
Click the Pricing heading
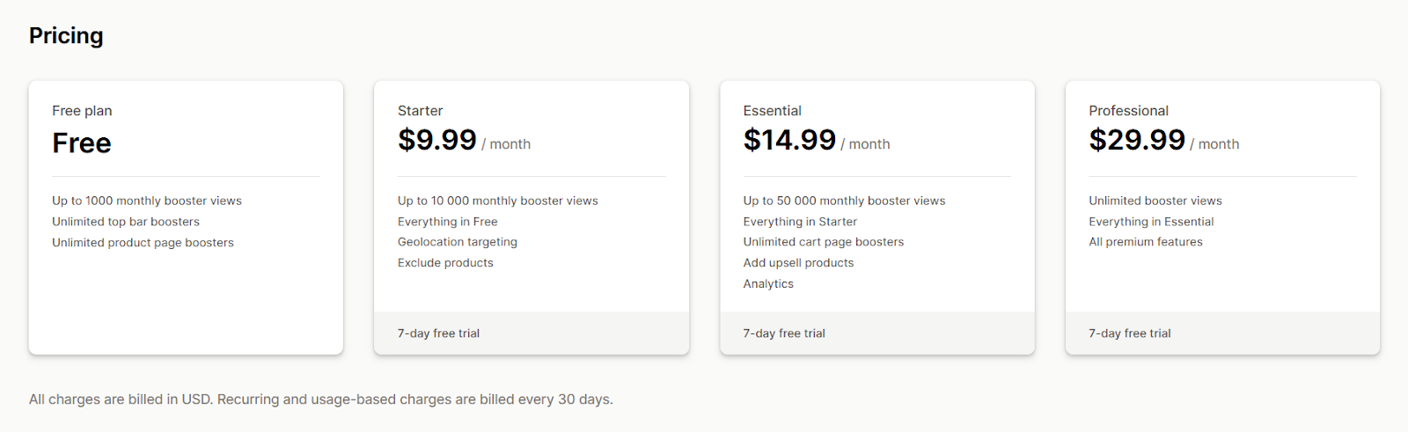click(66, 36)
